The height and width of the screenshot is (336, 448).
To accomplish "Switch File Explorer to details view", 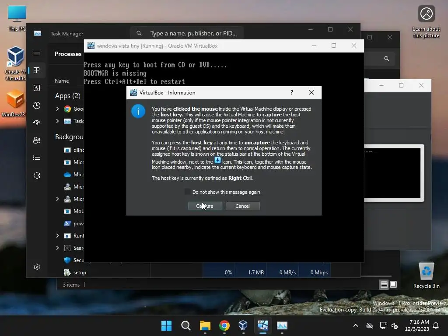I will click(x=384, y=284).
